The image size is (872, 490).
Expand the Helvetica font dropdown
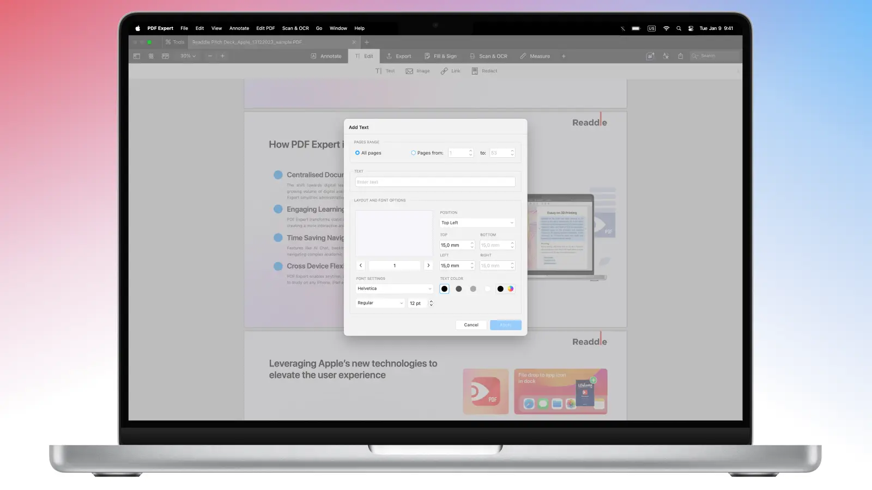pos(394,289)
